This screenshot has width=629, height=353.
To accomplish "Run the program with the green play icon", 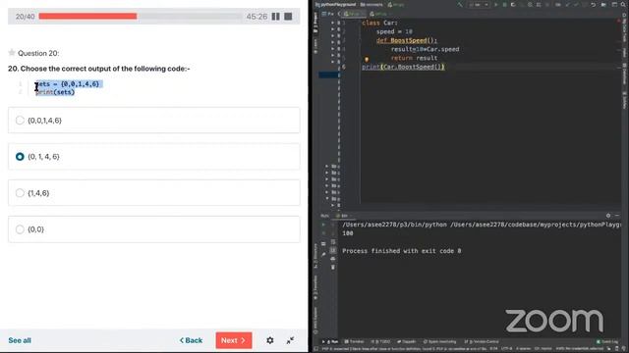I will [x=495, y=4].
